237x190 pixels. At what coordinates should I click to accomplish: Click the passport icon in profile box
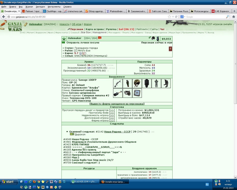point(170,49)
